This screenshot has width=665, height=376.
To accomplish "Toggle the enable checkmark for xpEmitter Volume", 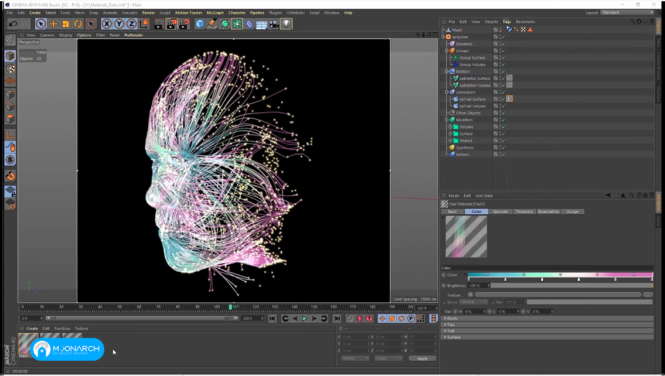I will [x=503, y=85].
